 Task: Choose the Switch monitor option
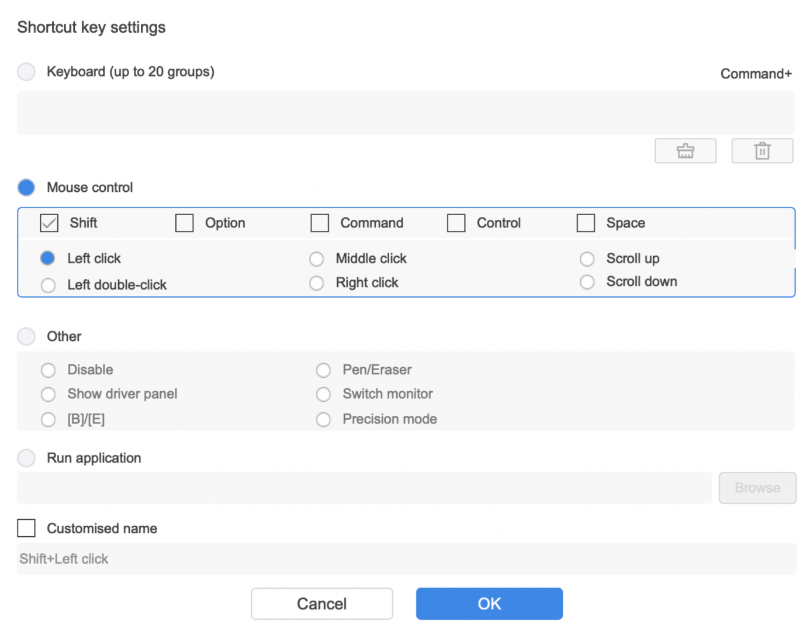[x=324, y=395]
